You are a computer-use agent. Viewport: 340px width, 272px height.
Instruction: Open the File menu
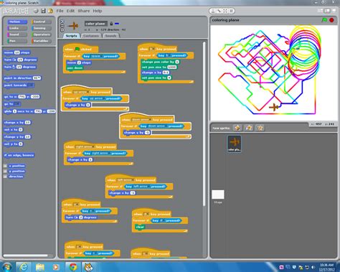pyautogui.click(x=60, y=11)
